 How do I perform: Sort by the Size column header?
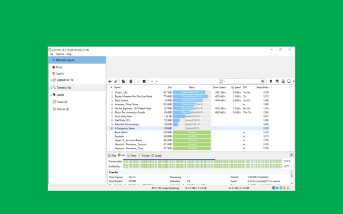point(170,87)
